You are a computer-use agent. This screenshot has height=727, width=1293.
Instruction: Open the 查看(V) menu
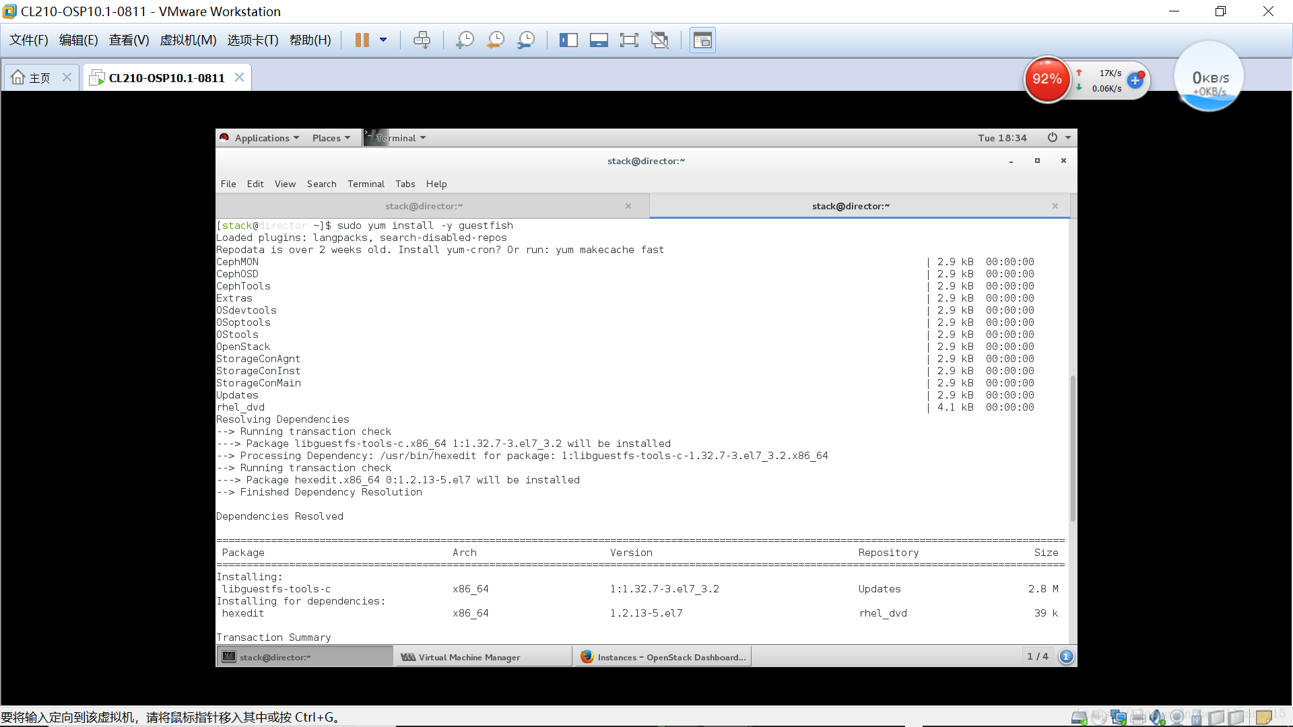point(129,40)
